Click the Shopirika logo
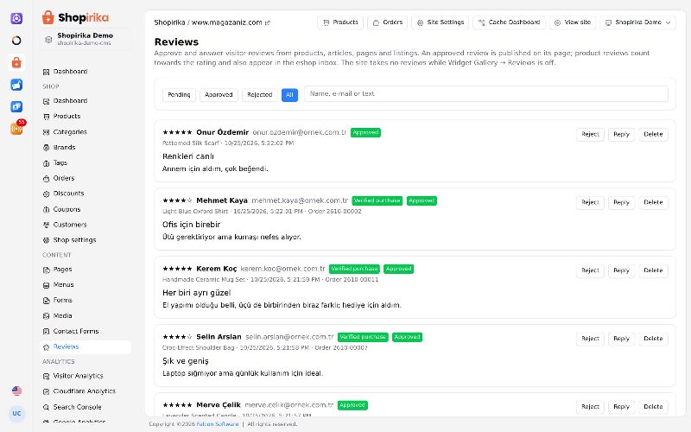The image size is (691, 432). tap(75, 17)
